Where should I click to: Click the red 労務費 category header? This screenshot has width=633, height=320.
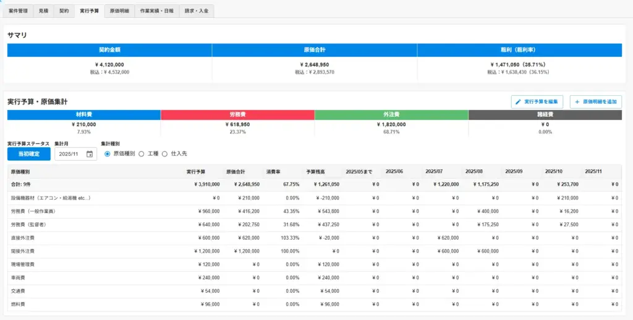tap(237, 115)
